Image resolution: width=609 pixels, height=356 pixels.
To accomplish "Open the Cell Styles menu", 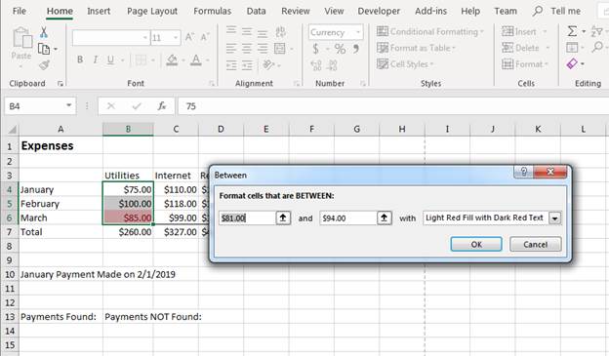I will click(405, 64).
